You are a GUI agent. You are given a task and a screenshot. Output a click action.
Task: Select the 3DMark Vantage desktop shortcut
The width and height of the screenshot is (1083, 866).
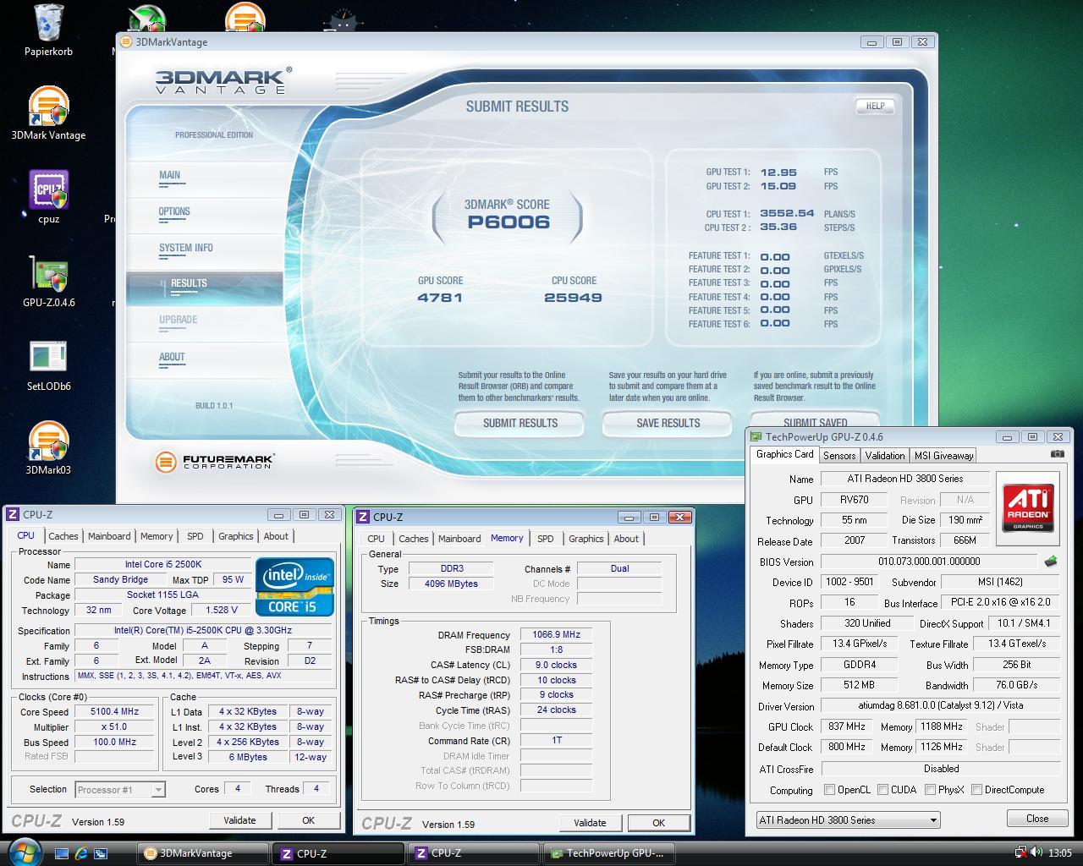point(48,112)
